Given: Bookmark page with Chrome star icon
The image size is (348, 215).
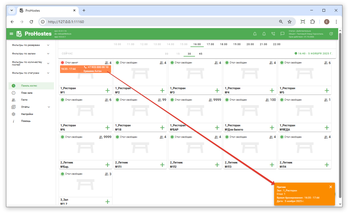Looking at the screenshot, I should tap(290, 22).
